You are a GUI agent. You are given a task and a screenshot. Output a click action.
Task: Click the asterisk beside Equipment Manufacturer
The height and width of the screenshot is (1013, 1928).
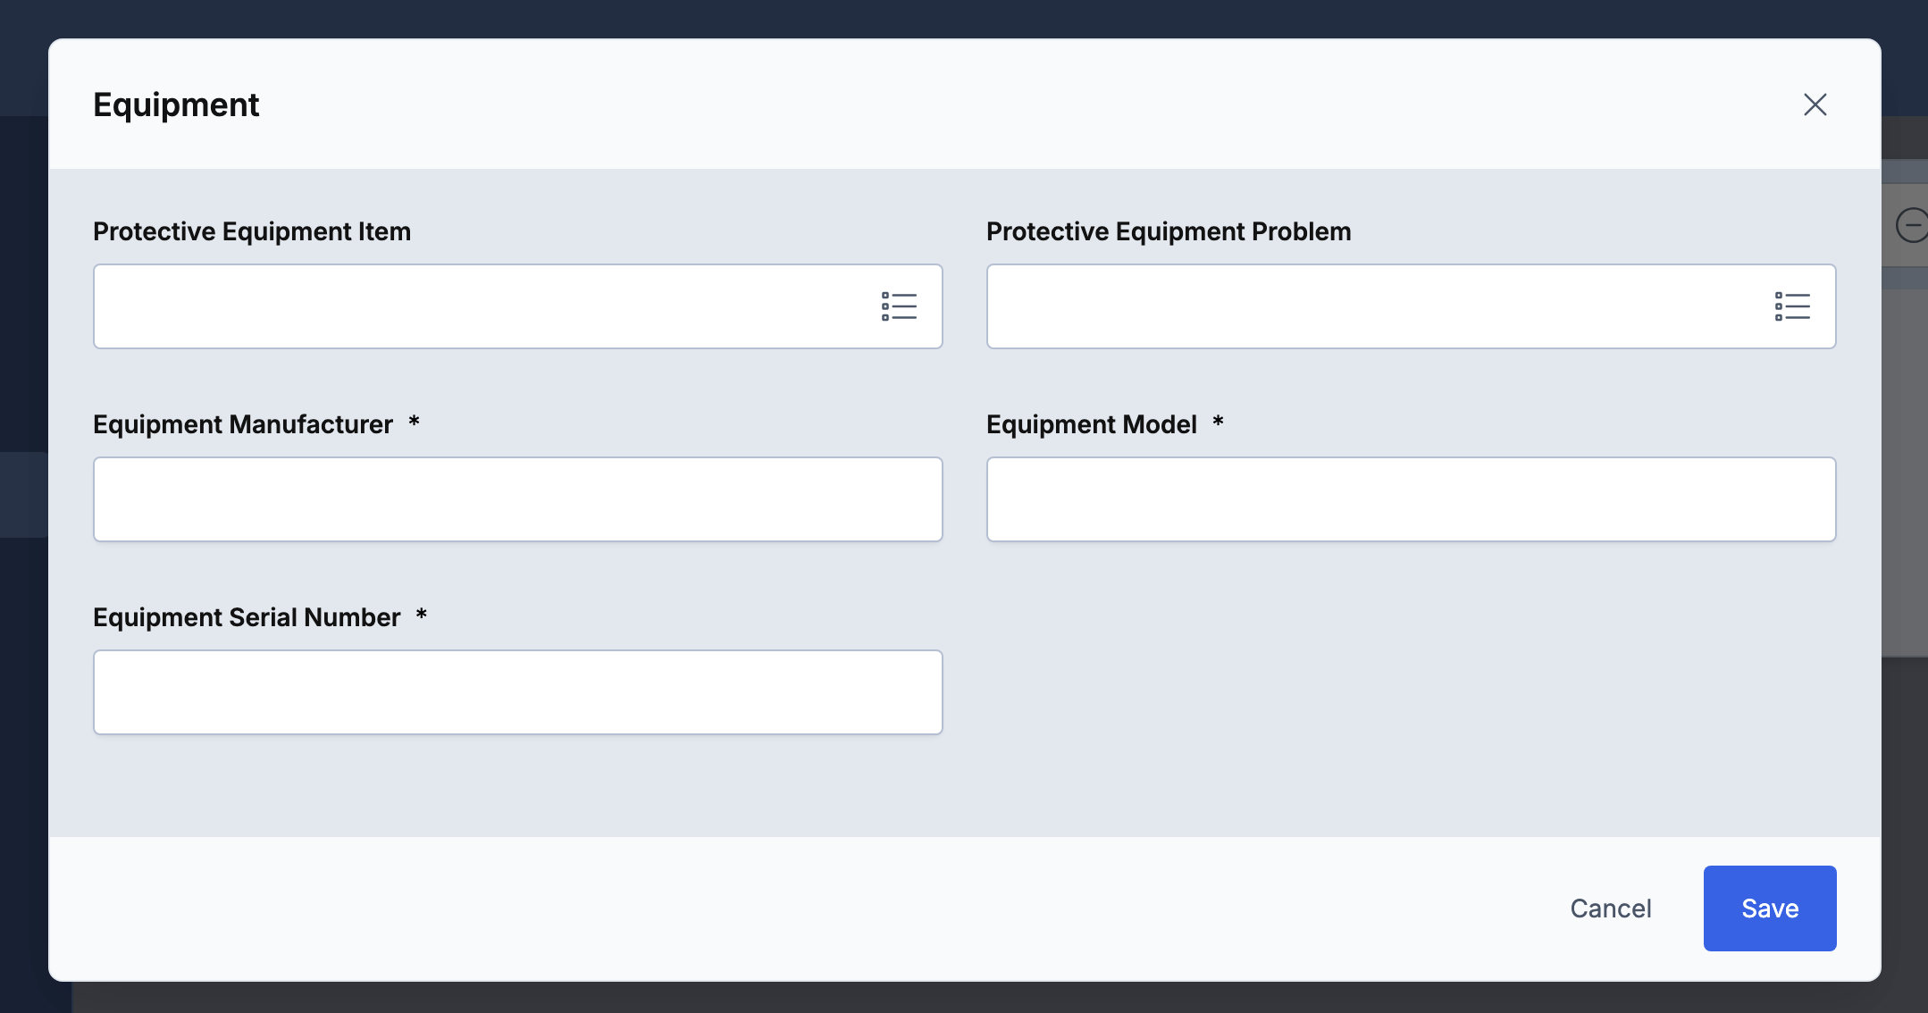(x=414, y=422)
